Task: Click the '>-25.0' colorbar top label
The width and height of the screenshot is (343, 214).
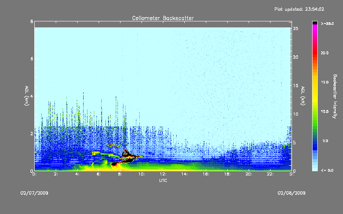Action: 327,24
